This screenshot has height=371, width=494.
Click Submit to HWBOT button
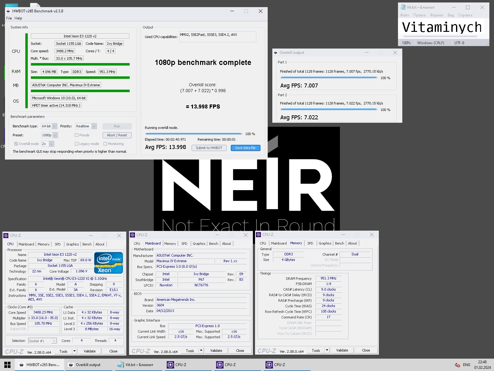[x=209, y=148]
